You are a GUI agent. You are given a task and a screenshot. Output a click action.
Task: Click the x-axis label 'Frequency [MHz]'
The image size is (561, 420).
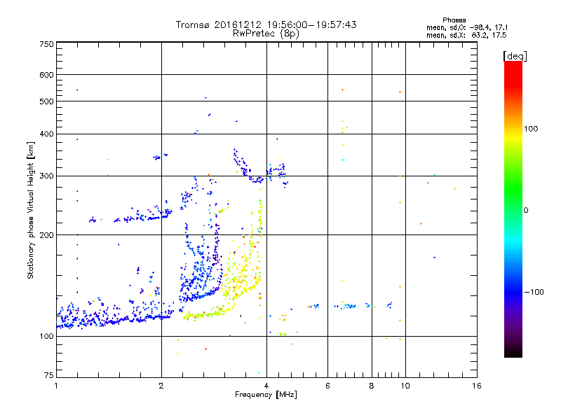[x=266, y=395]
